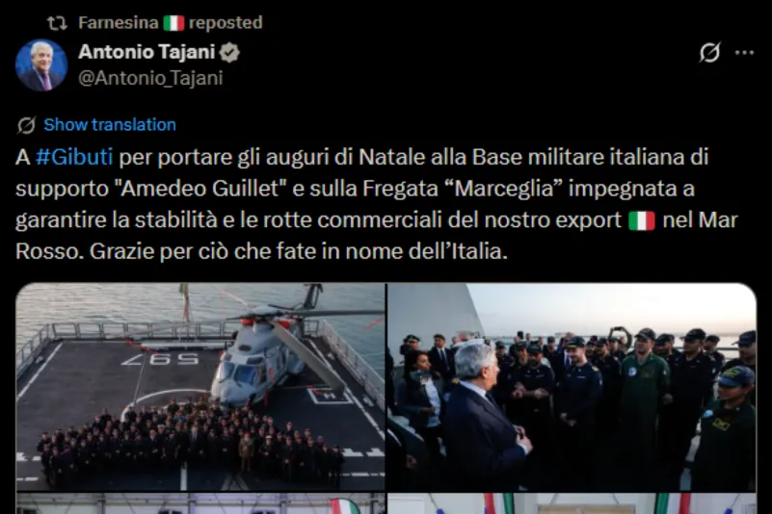Click the Antonio Tajani display name
The height and width of the screenshot is (514, 772).
[x=146, y=52]
